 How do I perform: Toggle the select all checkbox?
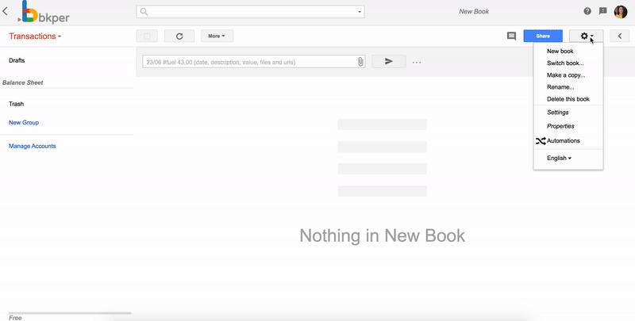click(147, 36)
